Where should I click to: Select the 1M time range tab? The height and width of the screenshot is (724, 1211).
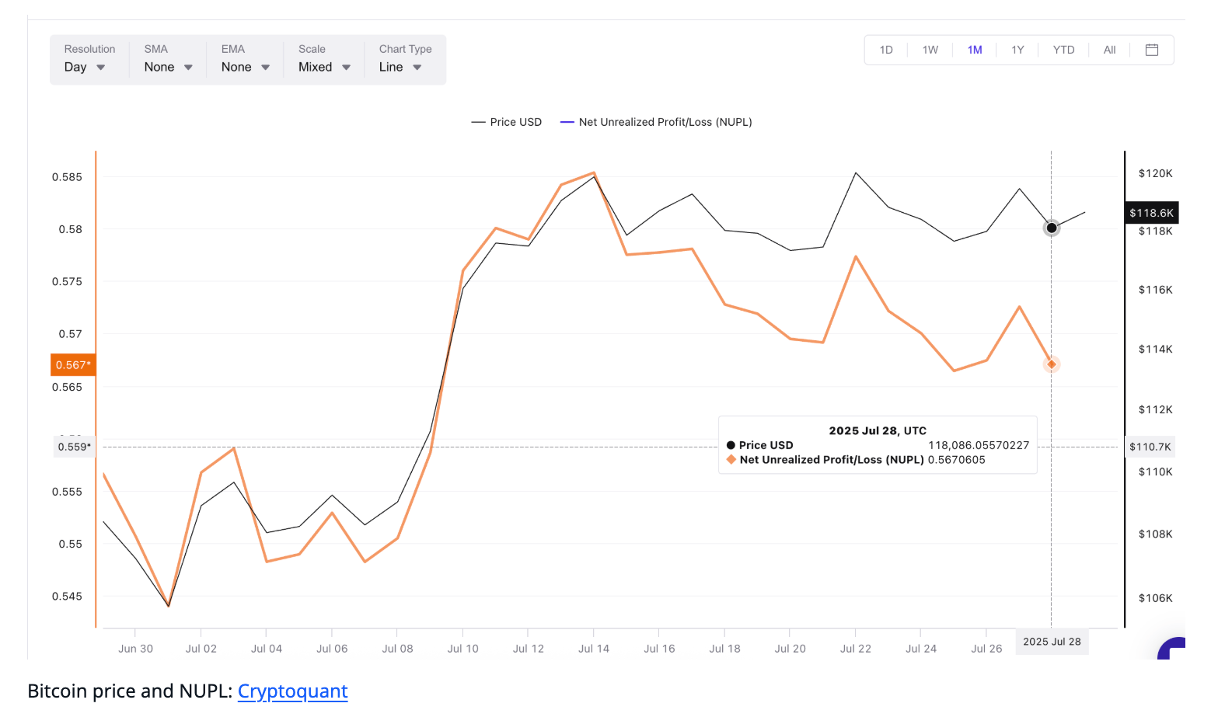(975, 50)
